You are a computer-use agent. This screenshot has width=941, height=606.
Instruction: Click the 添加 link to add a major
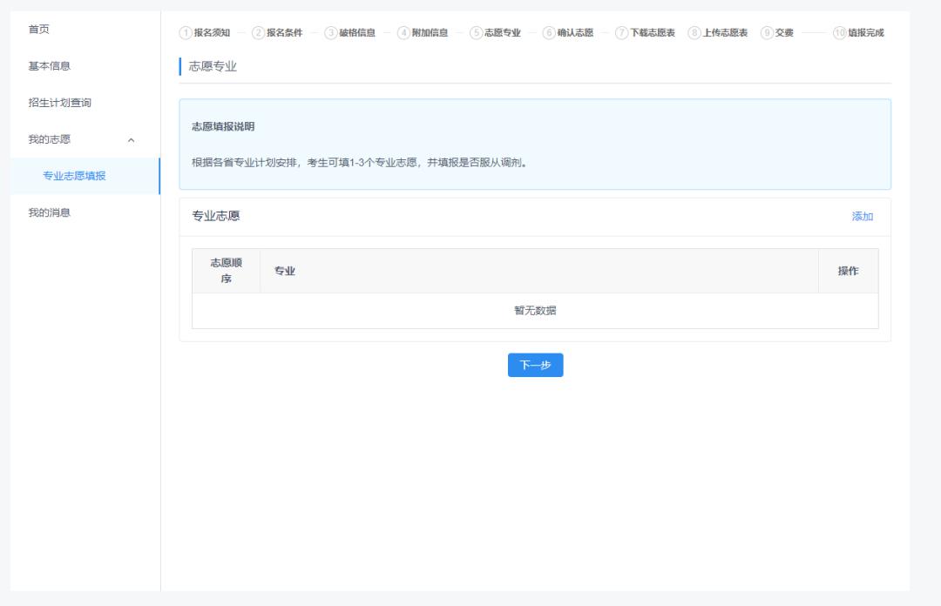[x=862, y=217]
